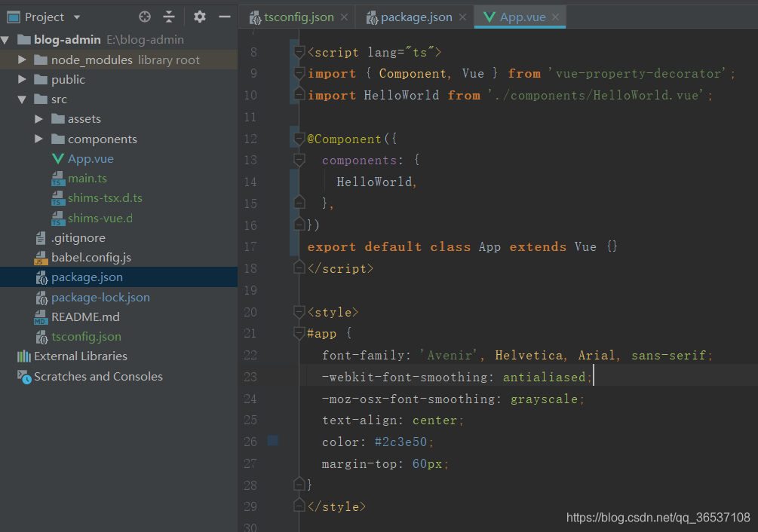758x532 pixels.
Task: Select Scratches and Consoles node
Action: point(98,377)
